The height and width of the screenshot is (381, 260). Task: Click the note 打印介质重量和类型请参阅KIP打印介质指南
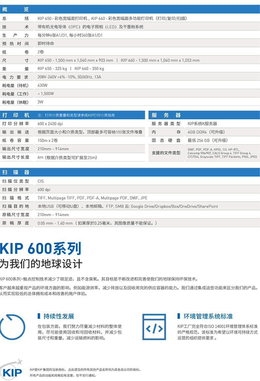(80, 115)
